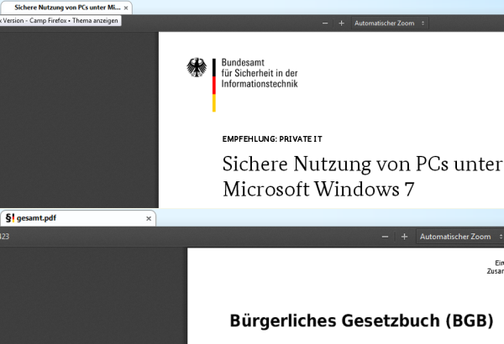Image resolution: width=504 pixels, height=344 pixels.
Task: Click title 'Sichere Nutzung von PCs unter'
Action: tap(362, 164)
